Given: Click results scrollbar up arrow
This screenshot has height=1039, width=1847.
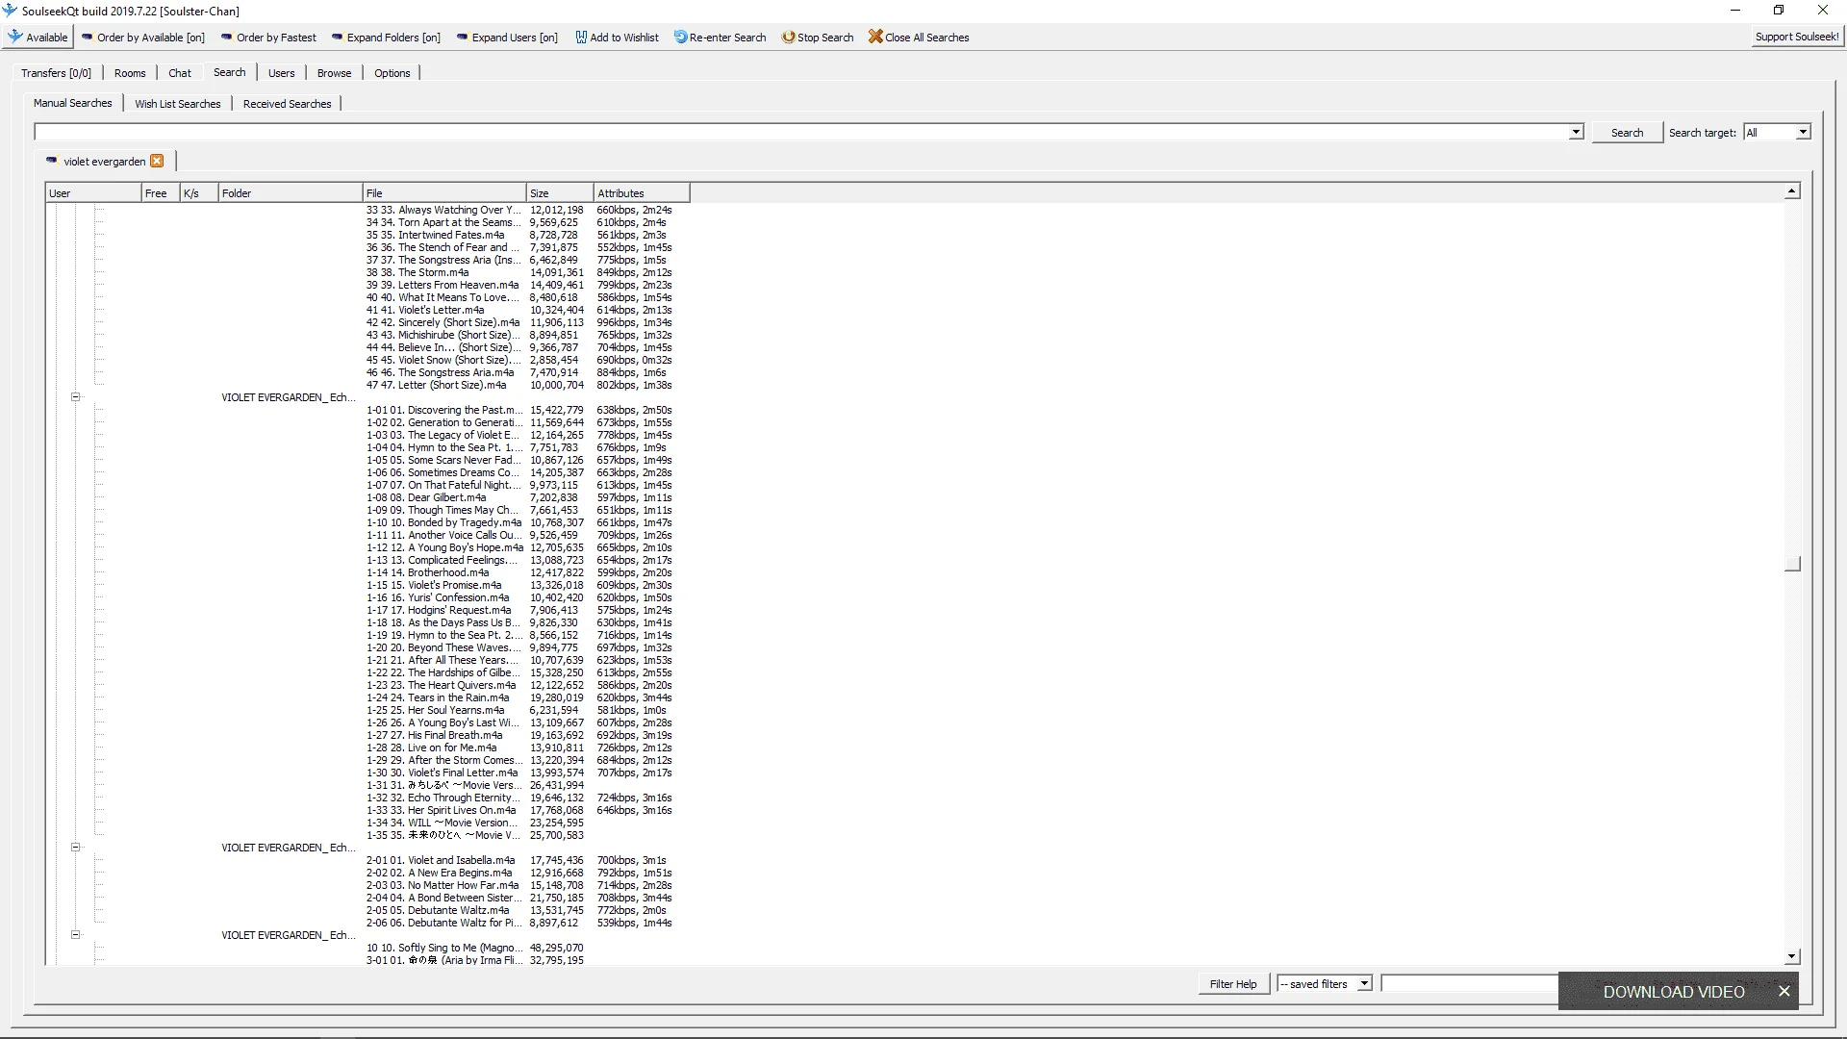Looking at the screenshot, I should click(1792, 191).
